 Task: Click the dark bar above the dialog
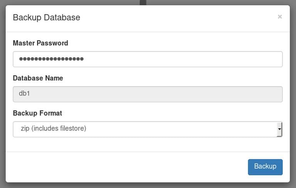[x=143, y=2]
